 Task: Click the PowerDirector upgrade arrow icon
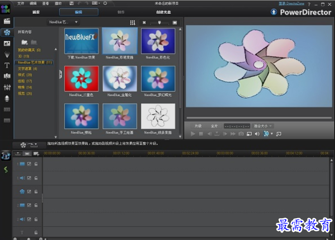click(x=274, y=12)
